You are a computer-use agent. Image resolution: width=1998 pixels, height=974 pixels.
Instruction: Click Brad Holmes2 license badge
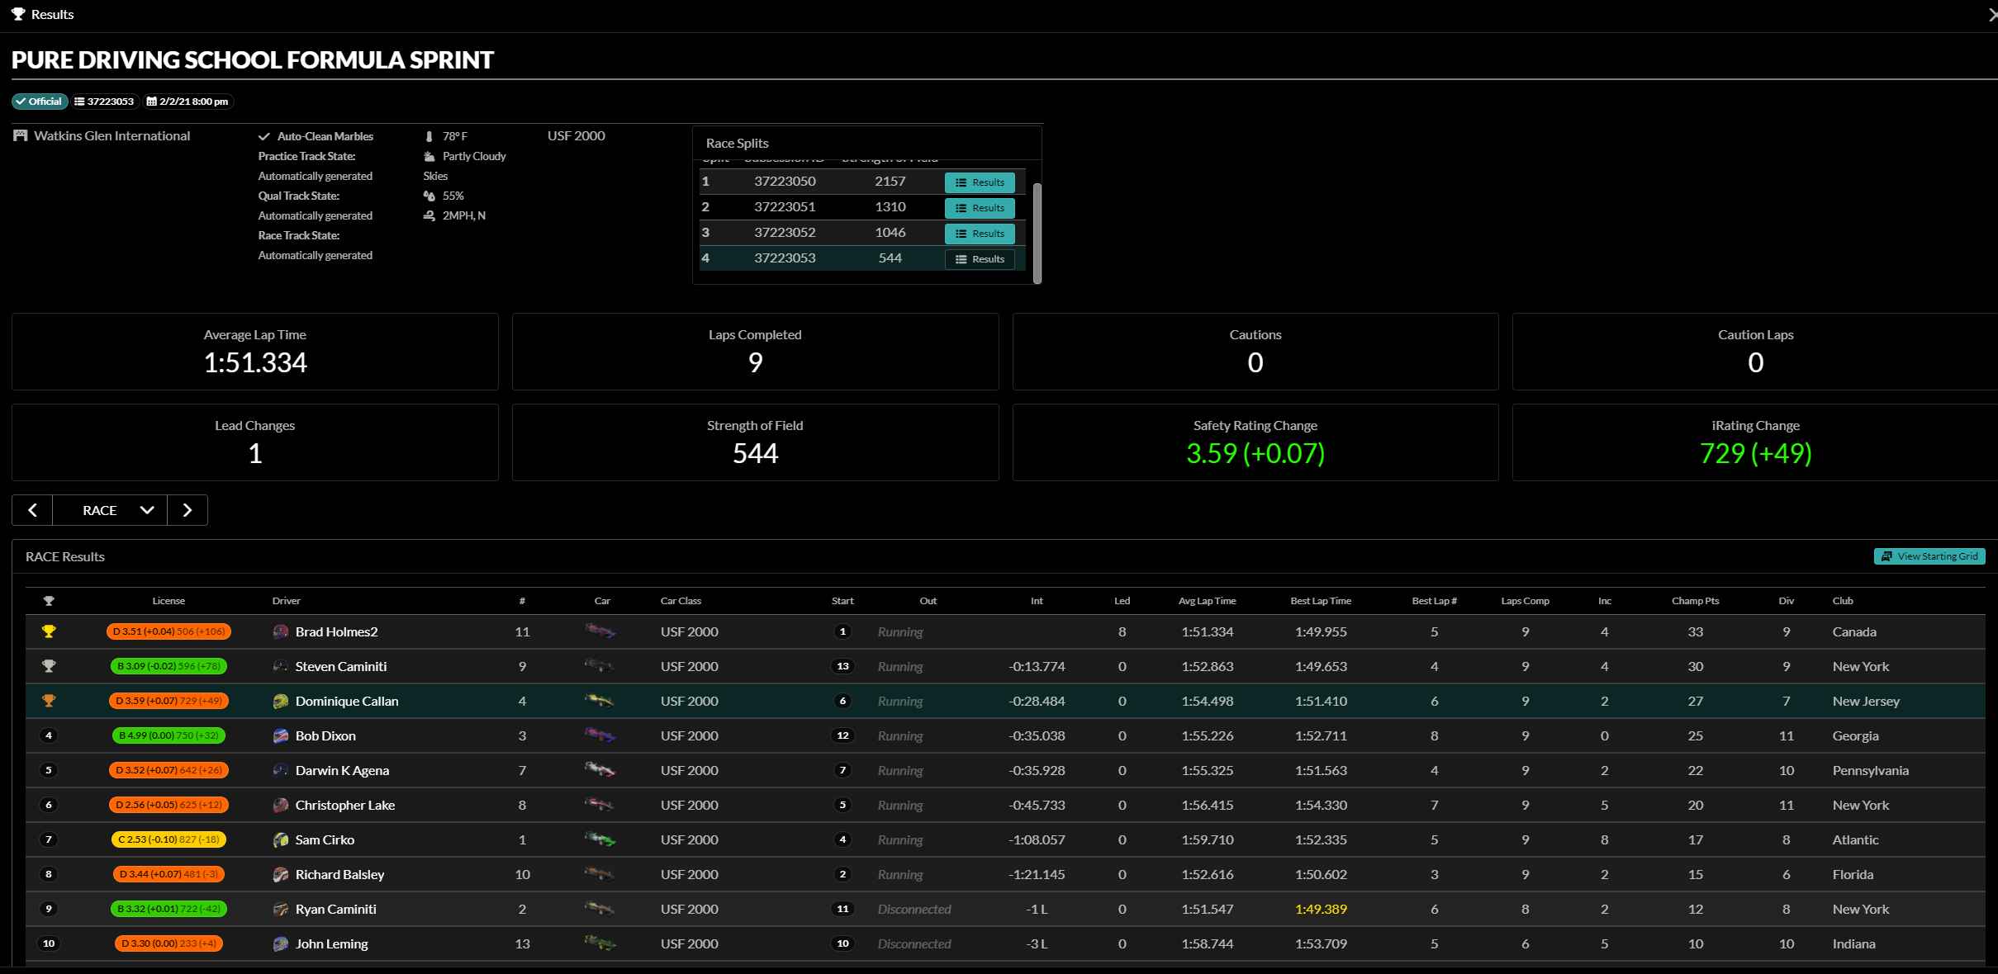point(168,631)
